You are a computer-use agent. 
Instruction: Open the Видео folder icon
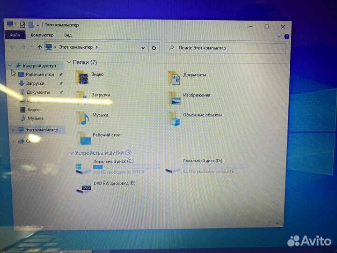82,77
